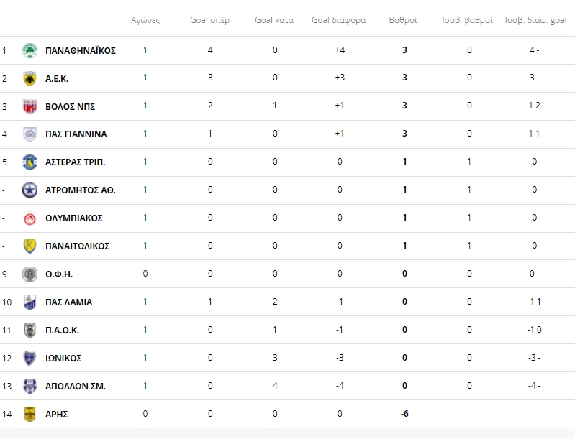
Task: Click the Παναιτωλικός yellow shield crest
Action: pyautogui.click(x=30, y=246)
